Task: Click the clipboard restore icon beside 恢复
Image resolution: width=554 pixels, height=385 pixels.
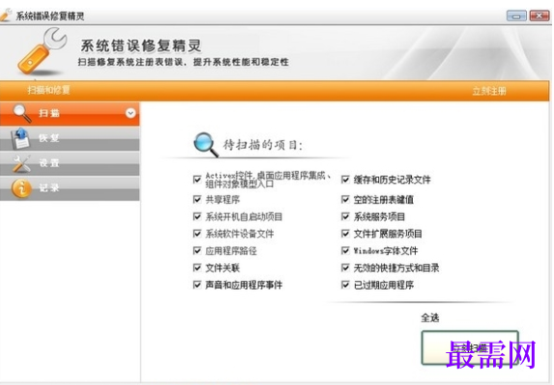Action: tap(21, 138)
